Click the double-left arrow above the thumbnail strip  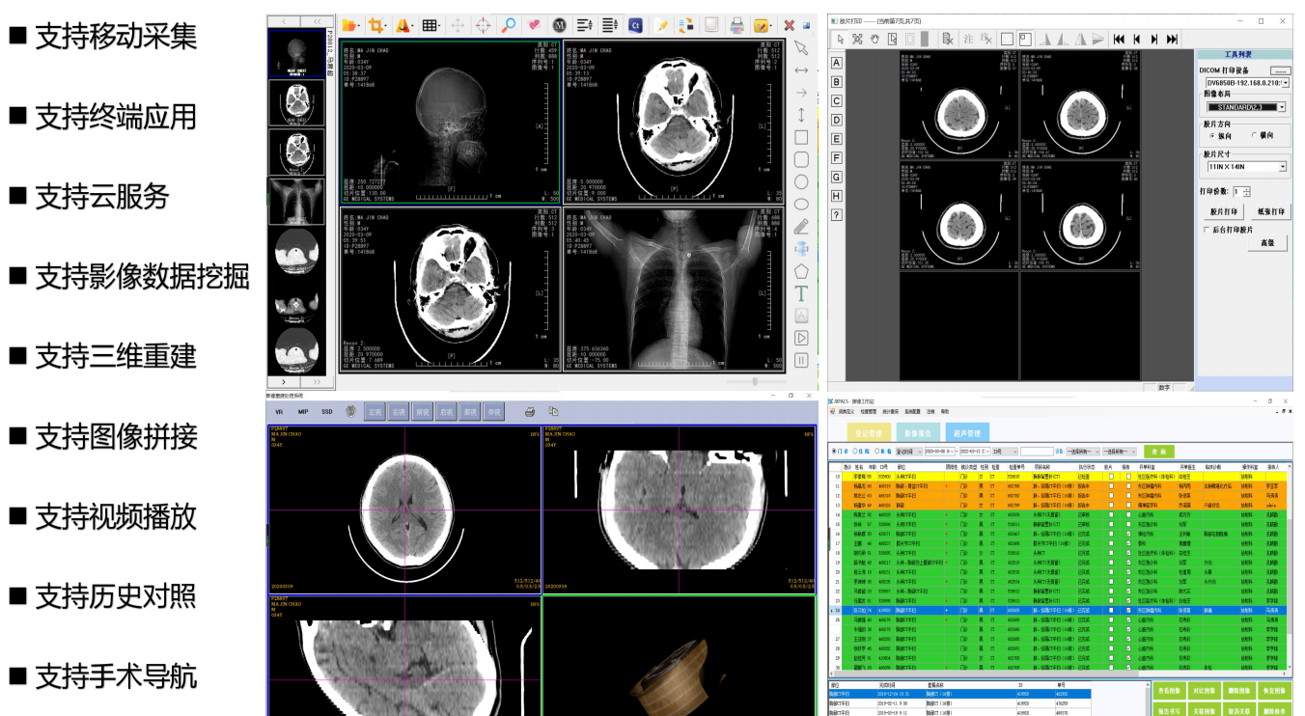coord(317,20)
